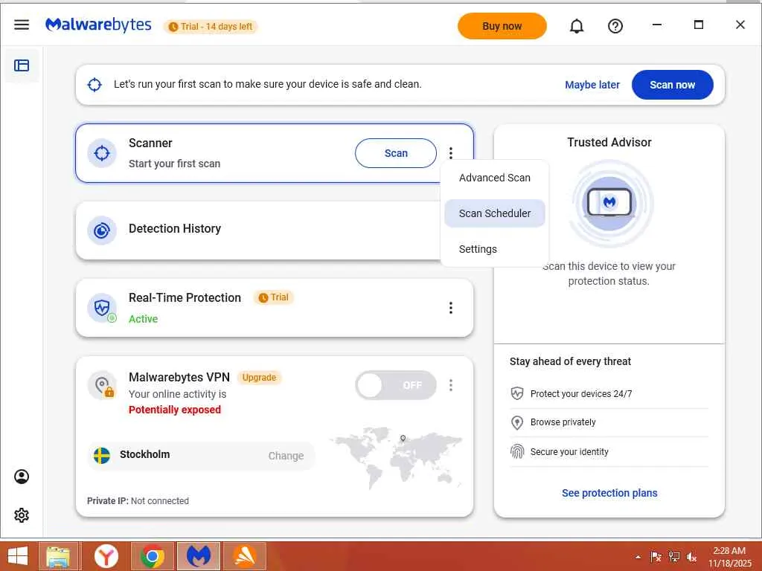Click the Trial badge on Real-Time Protection

[x=274, y=297]
